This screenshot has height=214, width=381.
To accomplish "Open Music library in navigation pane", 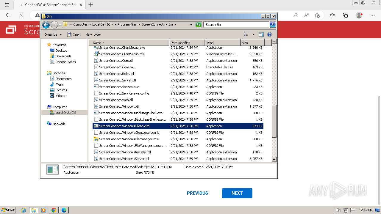I will 60,84.
